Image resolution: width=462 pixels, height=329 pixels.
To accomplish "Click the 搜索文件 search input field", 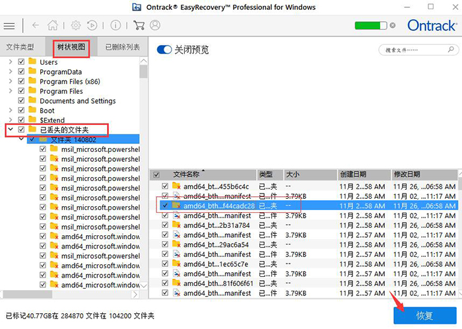I will (x=418, y=50).
